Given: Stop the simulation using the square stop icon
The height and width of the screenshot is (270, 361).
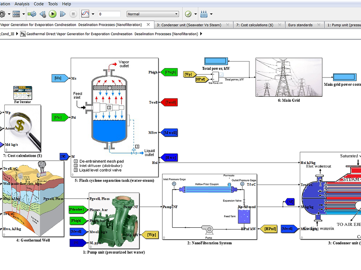Looking at the screenshot, I should click(x=74, y=14).
